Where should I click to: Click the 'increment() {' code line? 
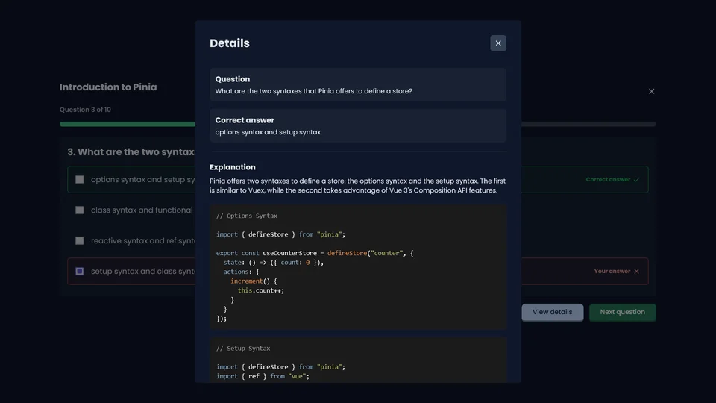click(x=254, y=281)
